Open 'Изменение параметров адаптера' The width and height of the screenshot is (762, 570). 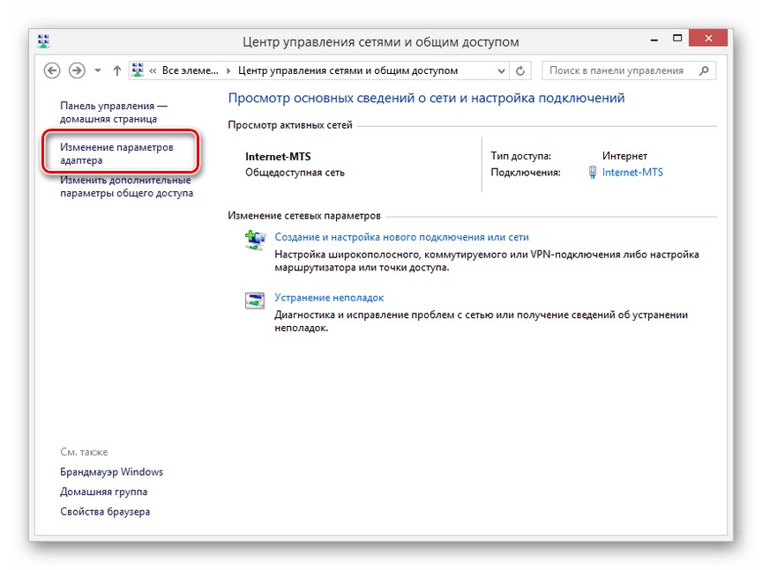click(116, 153)
